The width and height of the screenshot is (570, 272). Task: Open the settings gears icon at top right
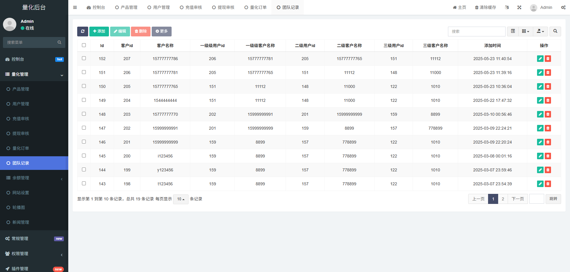(563, 7)
